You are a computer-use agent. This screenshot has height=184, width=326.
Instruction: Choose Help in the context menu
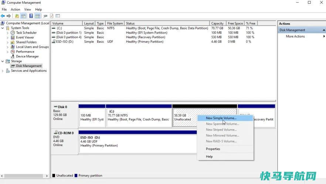point(225,156)
